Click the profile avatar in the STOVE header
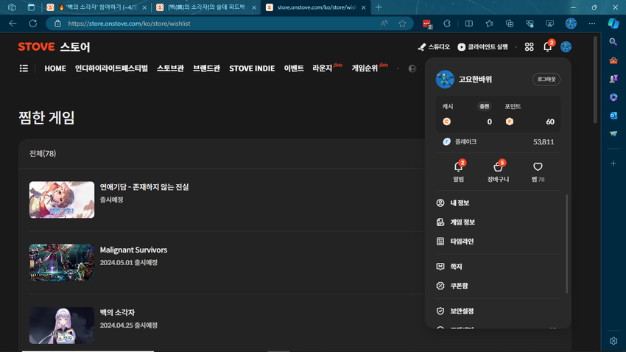 566,46
